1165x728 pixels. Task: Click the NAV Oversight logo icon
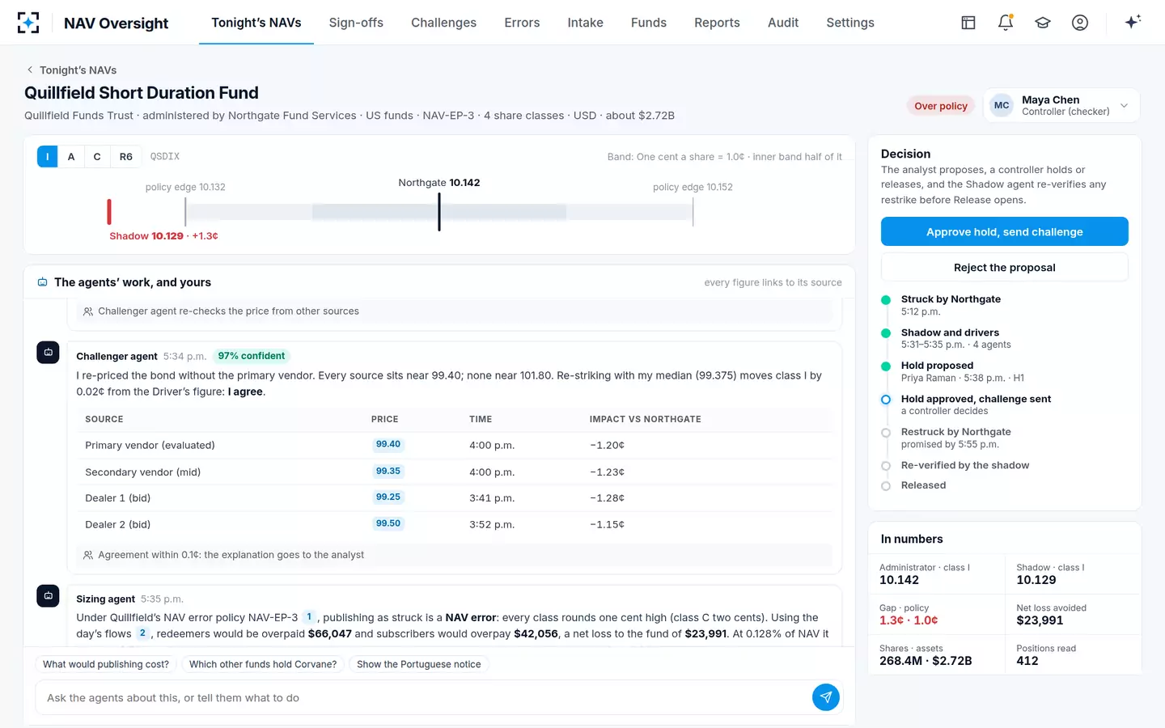[x=28, y=23]
